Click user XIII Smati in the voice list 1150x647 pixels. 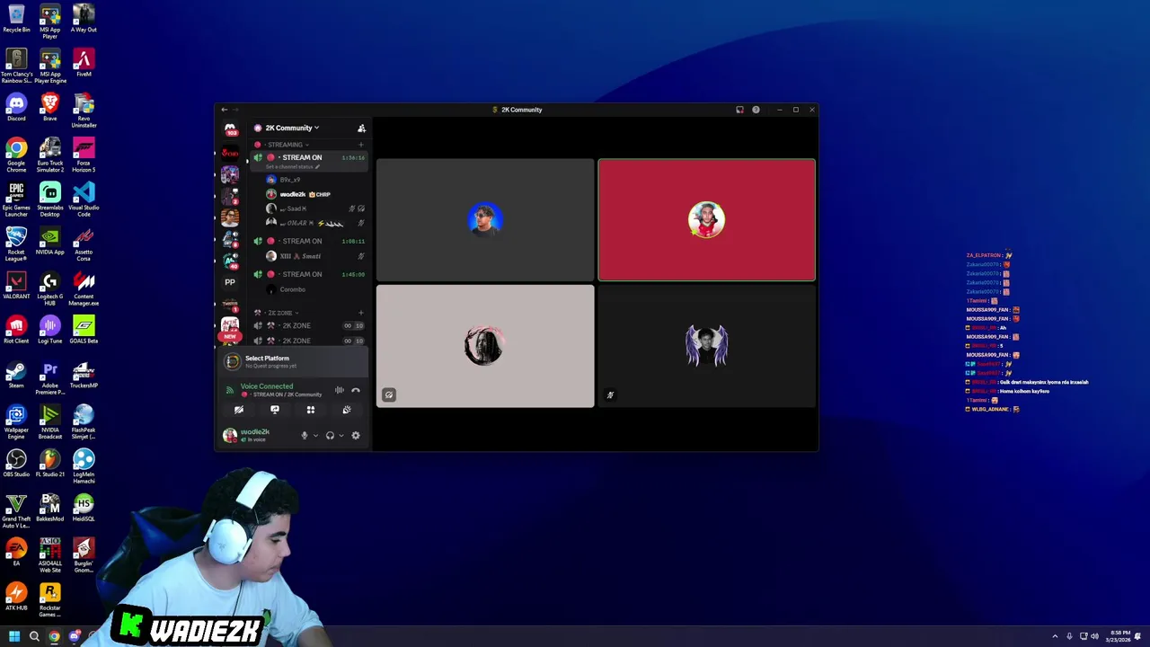[x=314, y=256]
